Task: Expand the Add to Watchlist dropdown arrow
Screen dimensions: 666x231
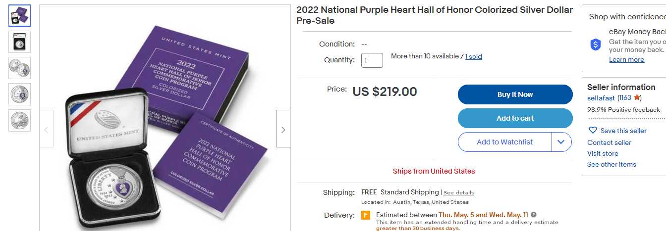Action: pos(561,142)
